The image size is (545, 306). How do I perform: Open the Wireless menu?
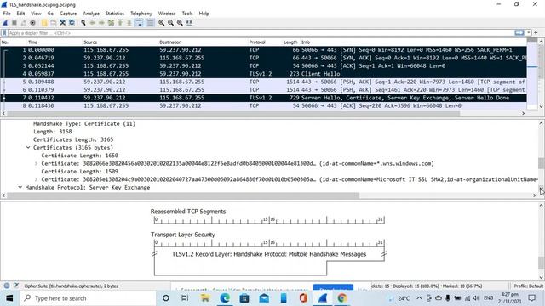[x=167, y=14]
